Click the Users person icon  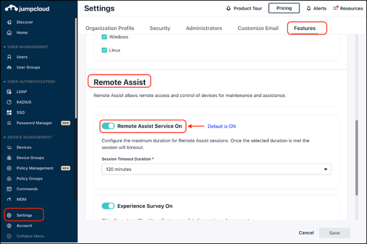[9, 57]
